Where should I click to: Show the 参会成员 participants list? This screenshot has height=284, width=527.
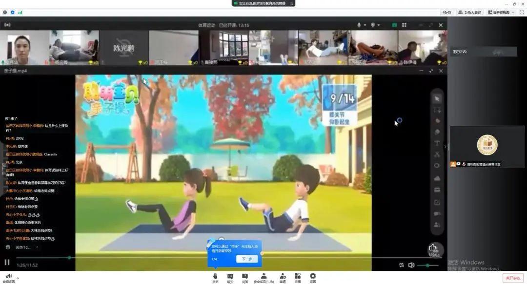coord(263,277)
